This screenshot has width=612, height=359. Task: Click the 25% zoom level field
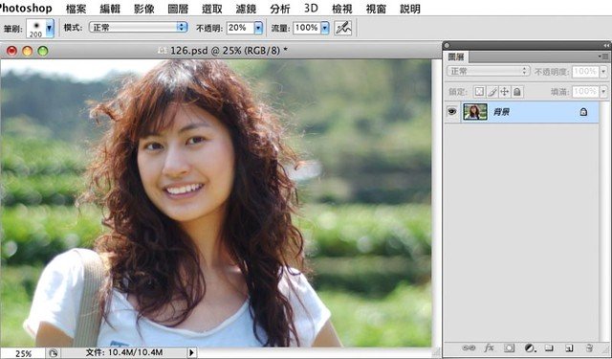(23, 353)
